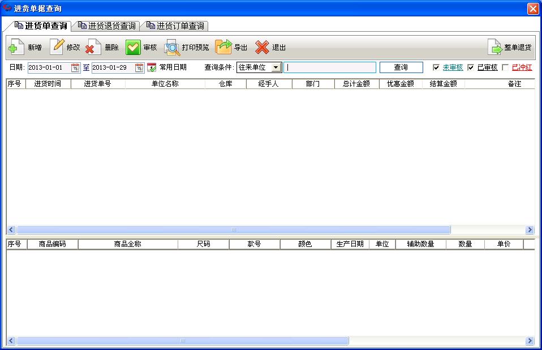This screenshot has width=542, height=350.
Task: Click the 颜色 column header
Action: [x=305, y=244]
